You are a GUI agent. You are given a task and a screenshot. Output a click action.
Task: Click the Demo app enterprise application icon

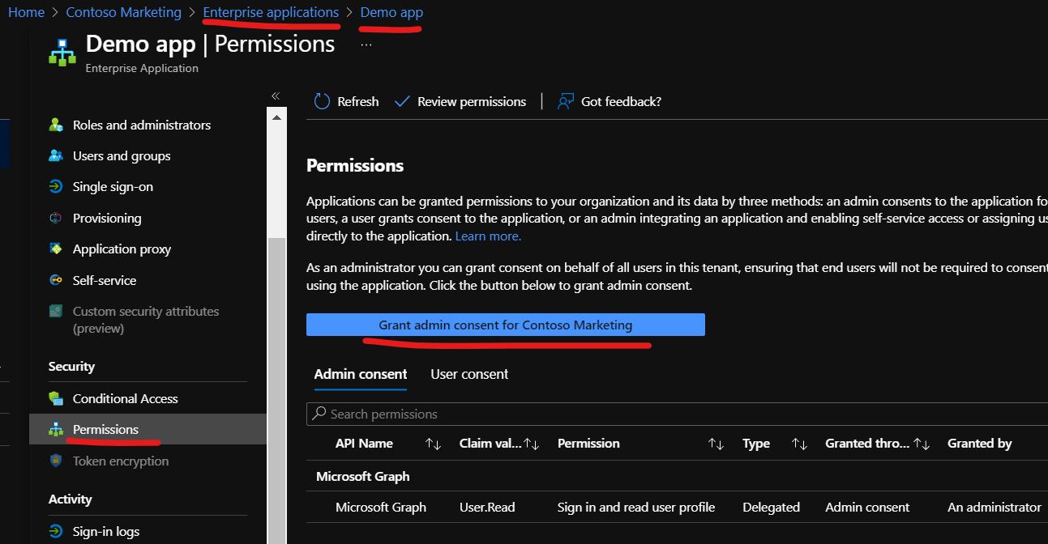(x=62, y=52)
